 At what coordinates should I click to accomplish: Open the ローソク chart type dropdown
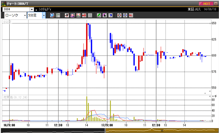click(x=25, y=15)
